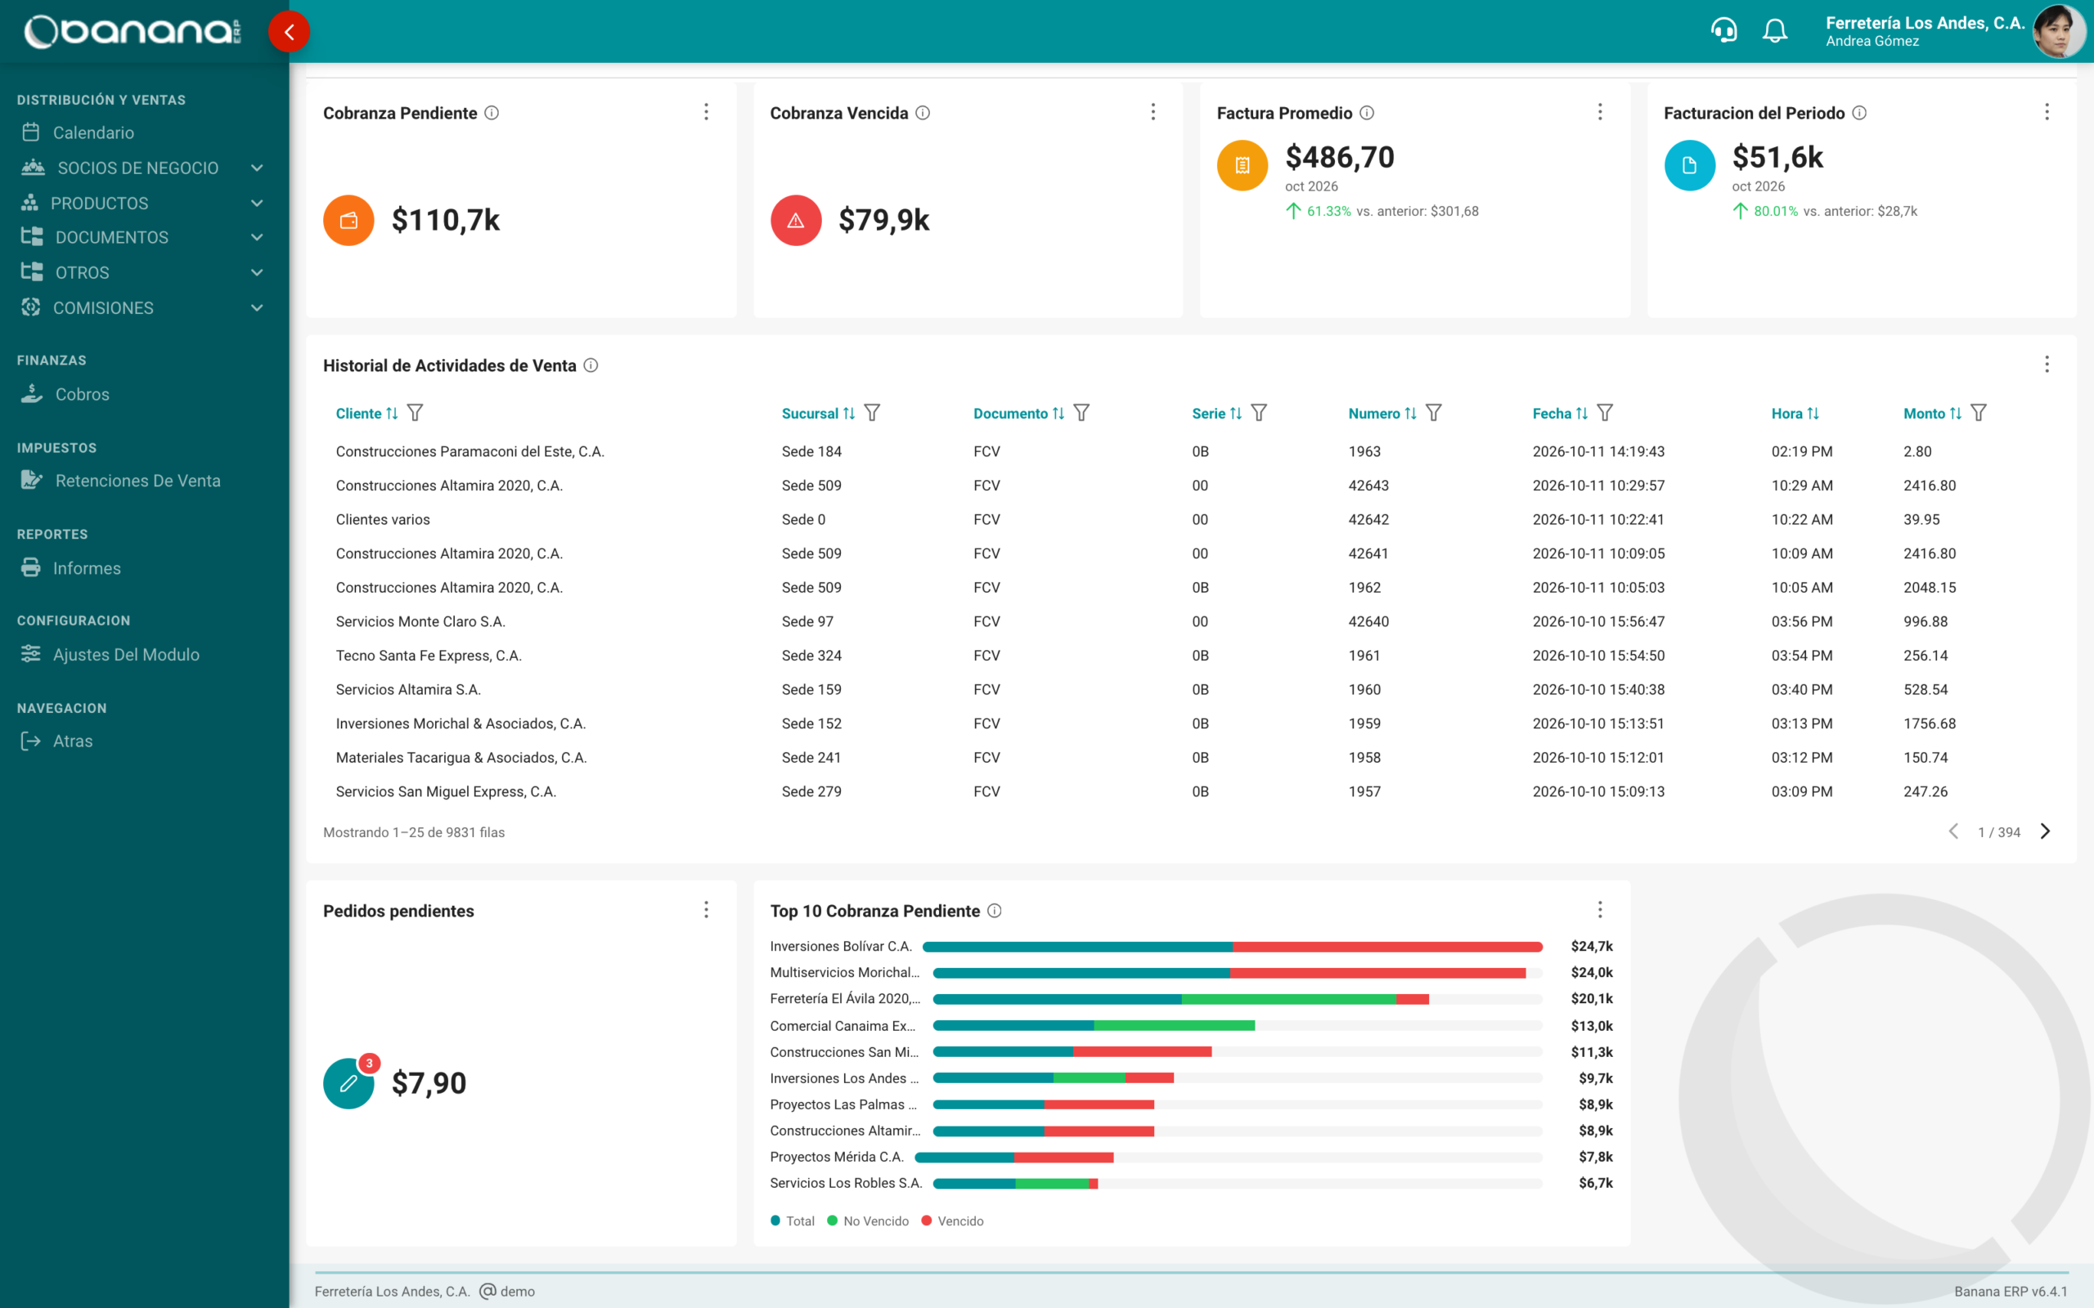Click the orange wallet icon
The height and width of the screenshot is (1308, 2094).
348,221
